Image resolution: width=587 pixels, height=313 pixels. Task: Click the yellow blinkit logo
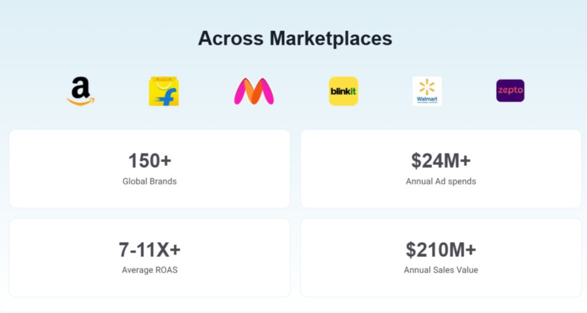(343, 91)
